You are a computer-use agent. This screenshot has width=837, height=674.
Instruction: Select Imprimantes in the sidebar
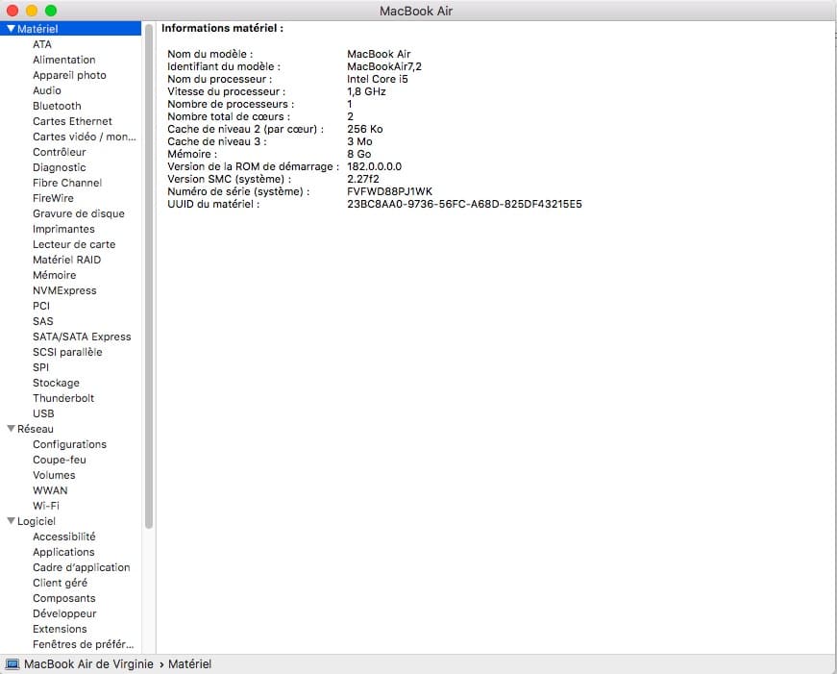[63, 229]
